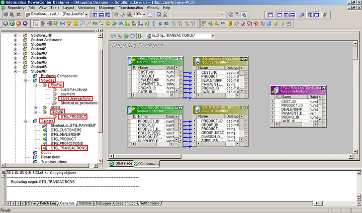Click the workspace vertical scrollbar
The height and width of the screenshot is (213, 362).
[355, 97]
